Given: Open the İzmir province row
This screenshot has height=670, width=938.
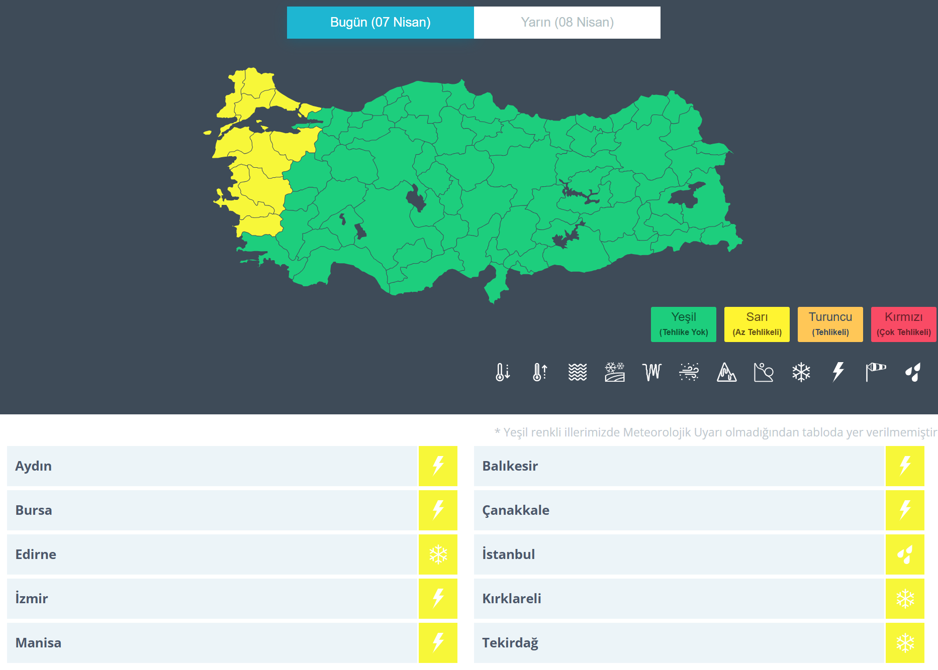Looking at the screenshot, I should pos(212,599).
